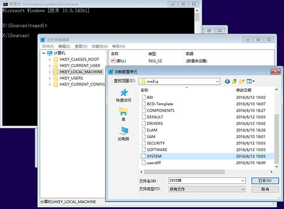Screen dimensions: 284x209
Task: Click the Cancel button in dialog
Action: click(x=265, y=189)
